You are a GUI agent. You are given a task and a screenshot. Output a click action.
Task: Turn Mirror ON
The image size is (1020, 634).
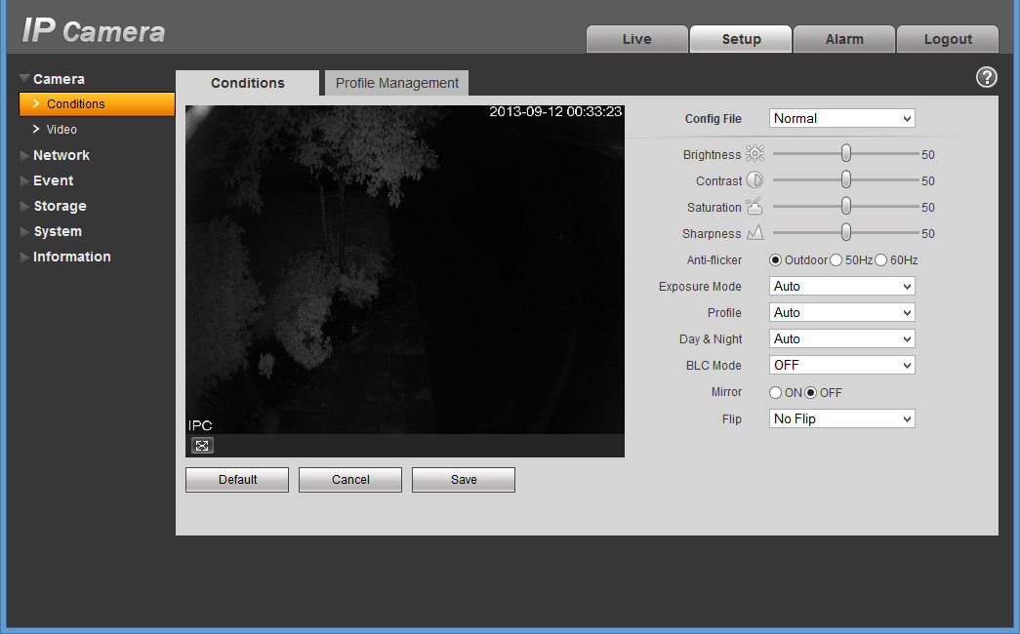tap(775, 393)
